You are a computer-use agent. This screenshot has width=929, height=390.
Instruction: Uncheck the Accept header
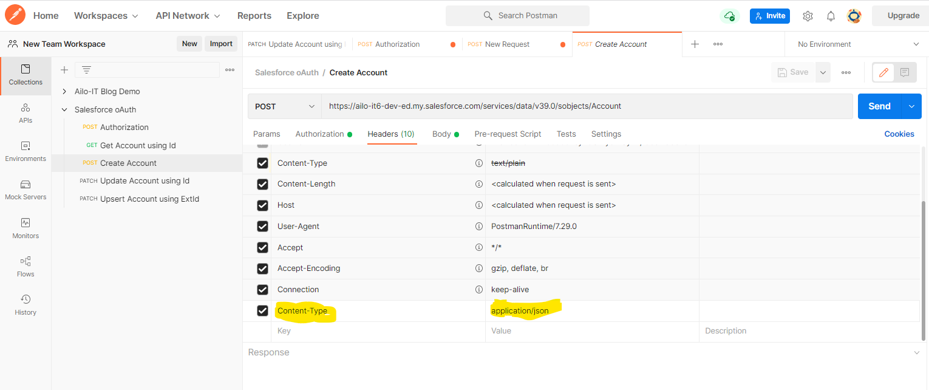click(x=262, y=247)
